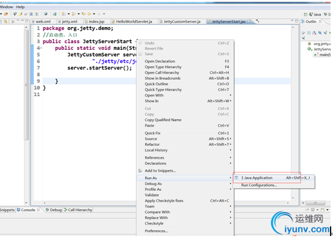Click the folder icon at toolbar's left end

pyautogui.click(x=6, y=14)
